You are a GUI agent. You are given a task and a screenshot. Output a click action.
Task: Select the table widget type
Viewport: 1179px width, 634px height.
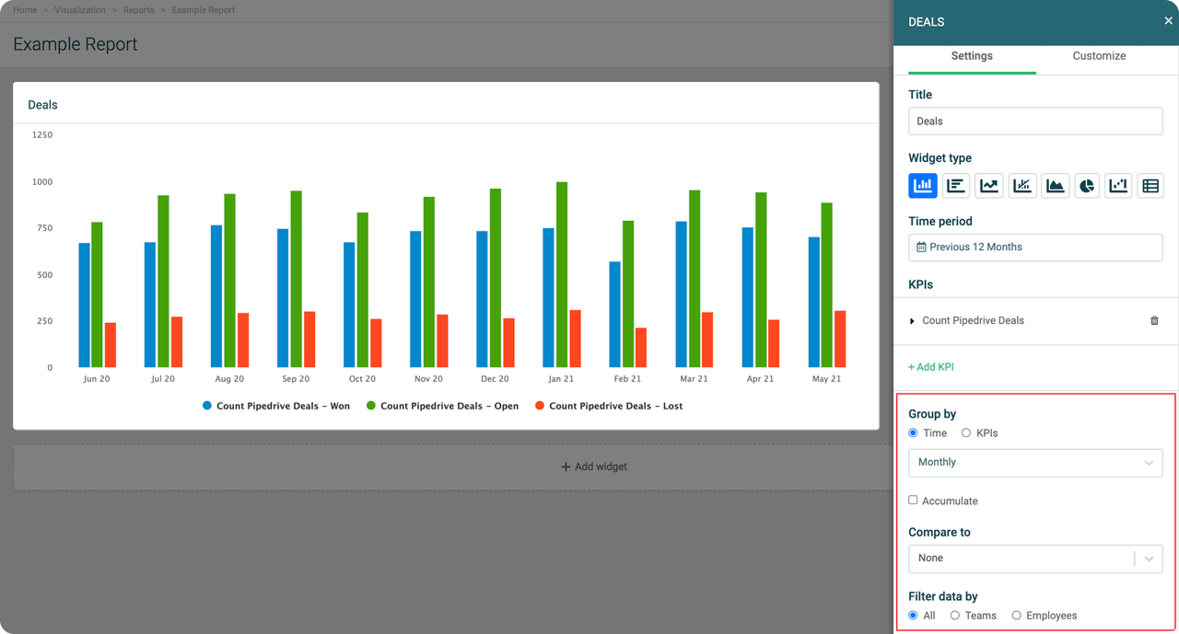pos(1150,186)
